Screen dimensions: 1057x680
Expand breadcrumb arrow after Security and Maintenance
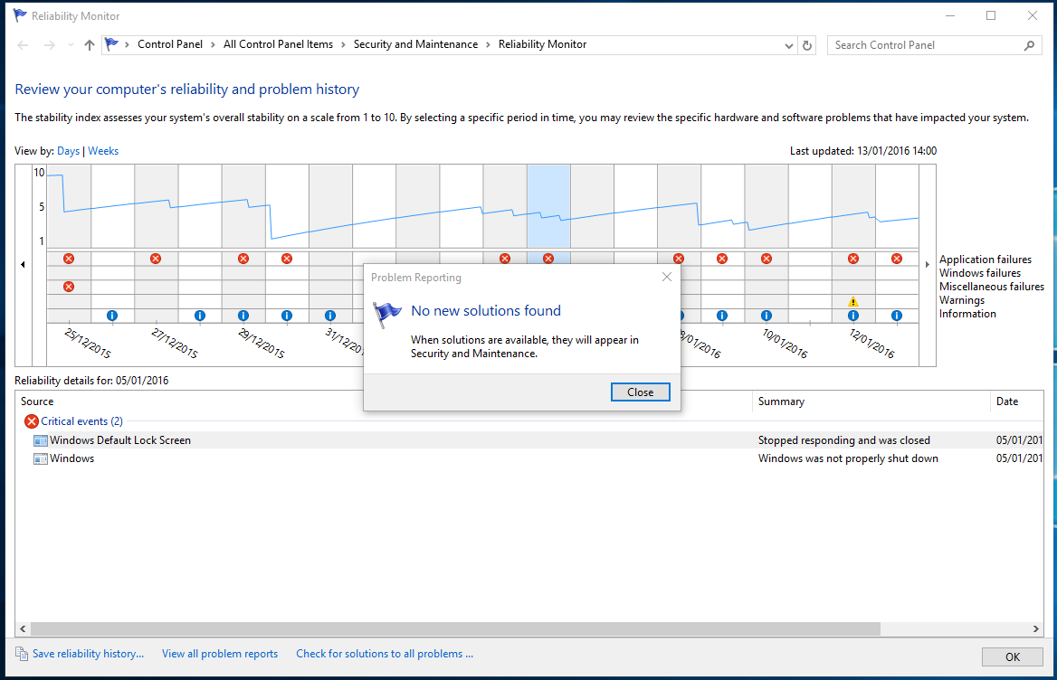[x=488, y=44]
